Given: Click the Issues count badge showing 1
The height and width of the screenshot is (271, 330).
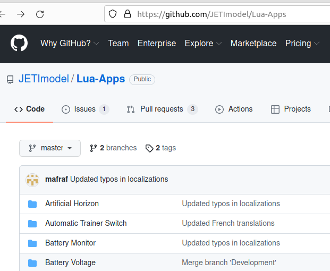Looking at the screenshot, I should (x=104, y=109).
